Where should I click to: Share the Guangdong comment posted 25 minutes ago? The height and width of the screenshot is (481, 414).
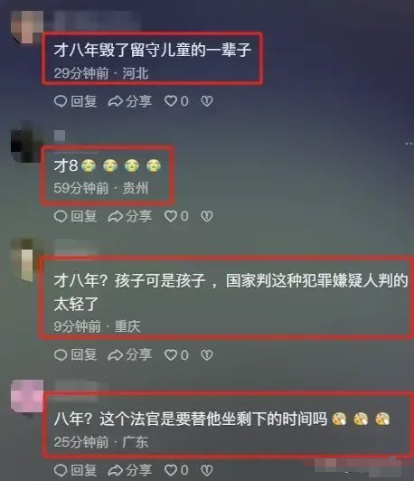(130, 470)
